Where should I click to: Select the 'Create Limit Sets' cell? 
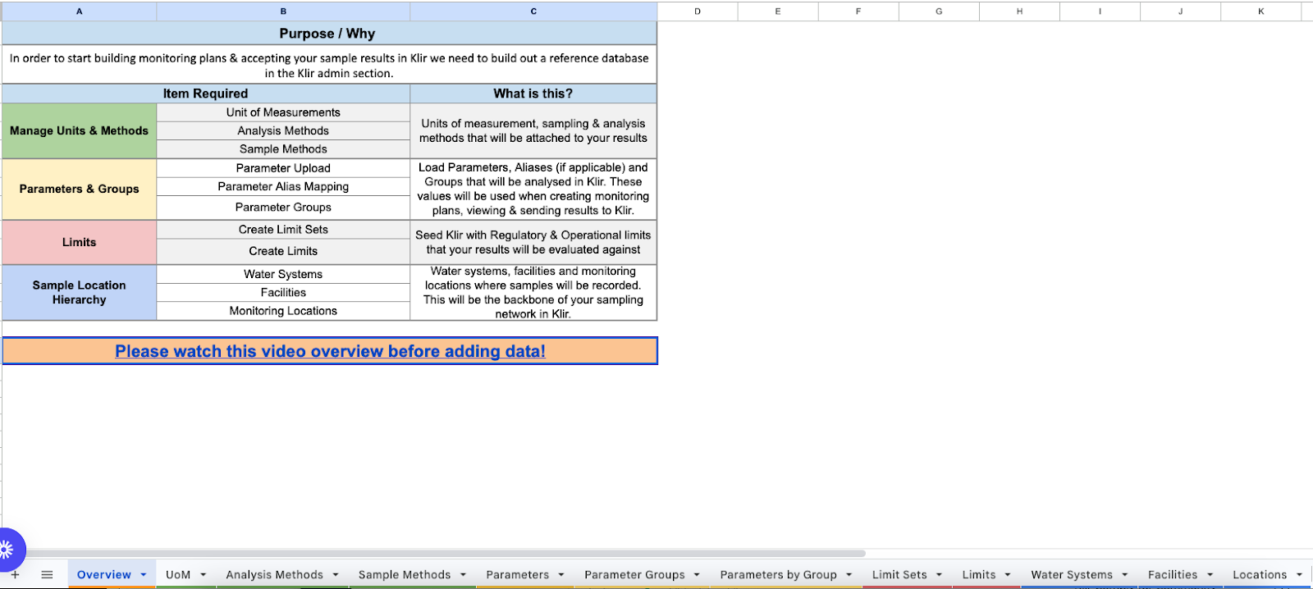pos(283,230)
